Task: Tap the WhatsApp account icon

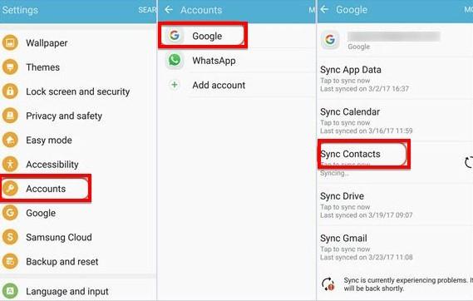Action: point(175,61)
